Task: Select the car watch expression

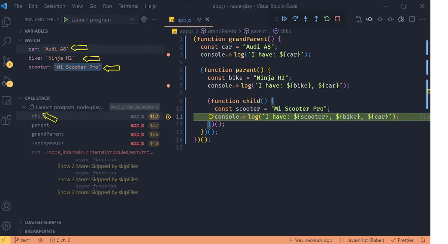Action: pos(90,49)
